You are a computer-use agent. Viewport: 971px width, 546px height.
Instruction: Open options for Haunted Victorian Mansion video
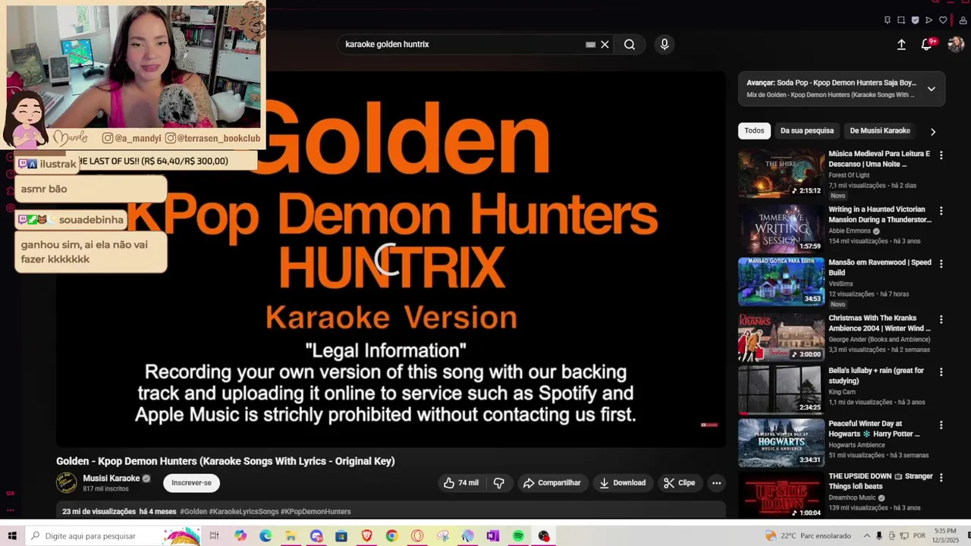click(x=941, y=211)
